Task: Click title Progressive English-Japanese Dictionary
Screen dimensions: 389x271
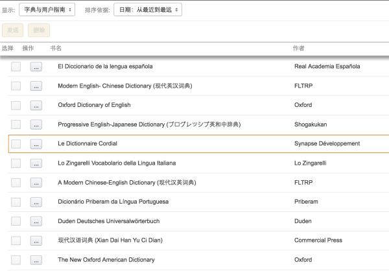Action: click(x=149, y=124)
